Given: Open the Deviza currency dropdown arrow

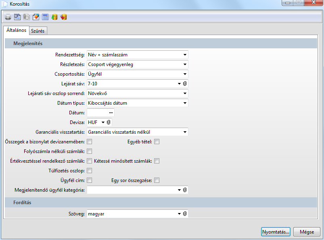Looking at the screenshot, I should click(x=103, y=122).
